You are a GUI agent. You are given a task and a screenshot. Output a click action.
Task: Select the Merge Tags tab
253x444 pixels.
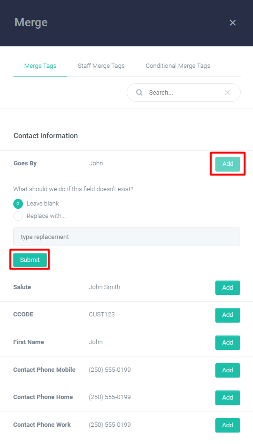tap(40, 65)
